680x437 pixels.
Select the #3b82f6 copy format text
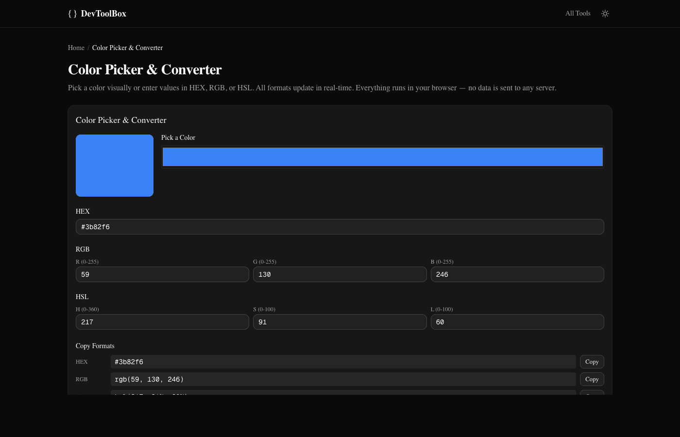[343, 362]
